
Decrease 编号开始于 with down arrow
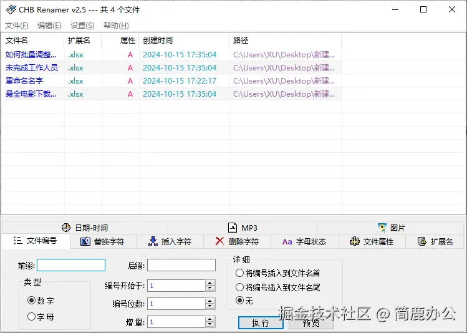point(210,288)
